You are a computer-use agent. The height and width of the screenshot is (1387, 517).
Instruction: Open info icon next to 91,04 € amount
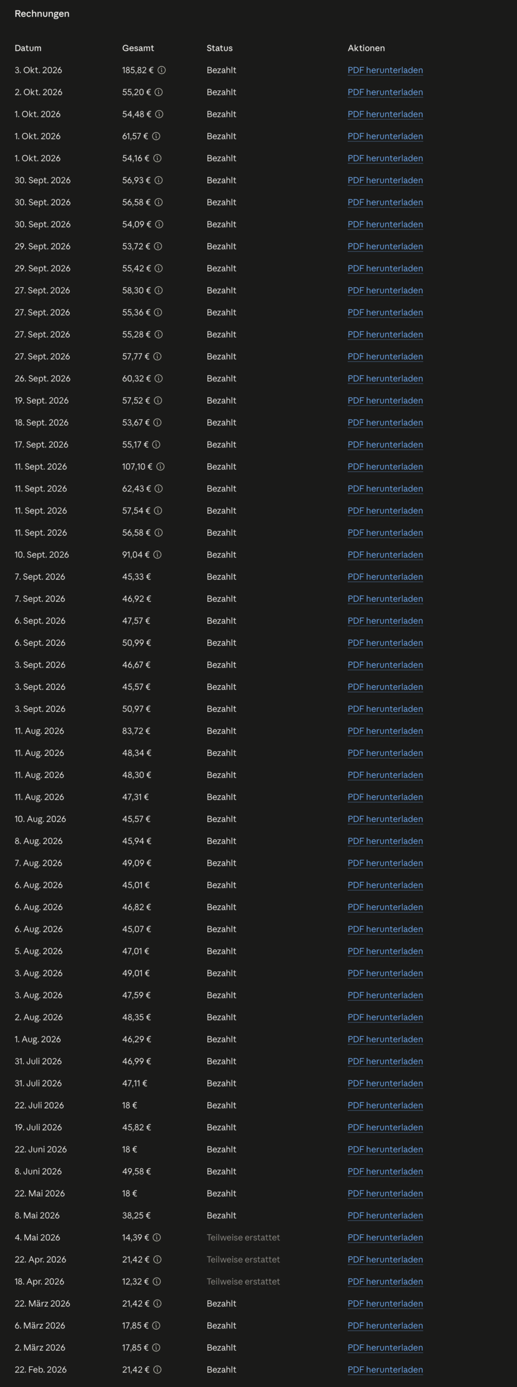(x=158, y=555)
